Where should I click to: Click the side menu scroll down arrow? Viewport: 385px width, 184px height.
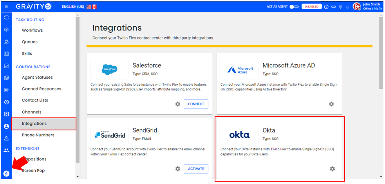[78, 177]
